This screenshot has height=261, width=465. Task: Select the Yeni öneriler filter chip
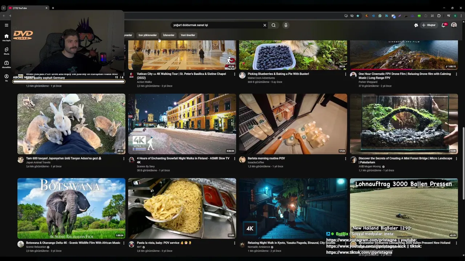[188, 35]
